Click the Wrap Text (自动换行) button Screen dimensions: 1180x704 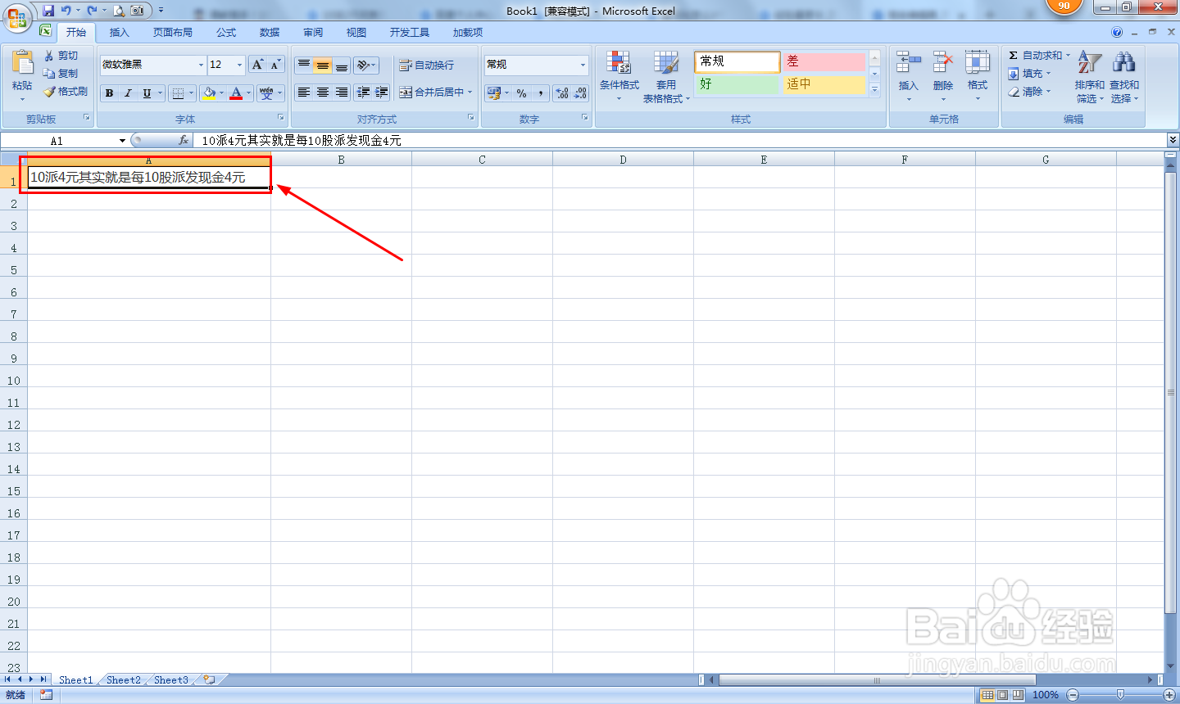426,65
